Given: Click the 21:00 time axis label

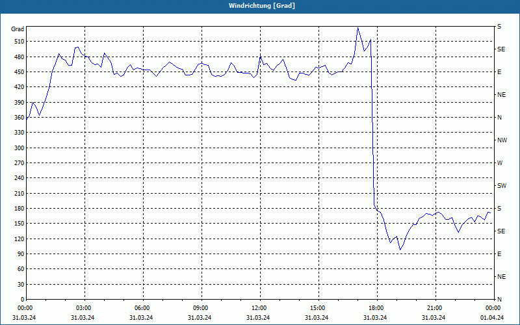Looking at the screenshot, I should click(435, 308).
